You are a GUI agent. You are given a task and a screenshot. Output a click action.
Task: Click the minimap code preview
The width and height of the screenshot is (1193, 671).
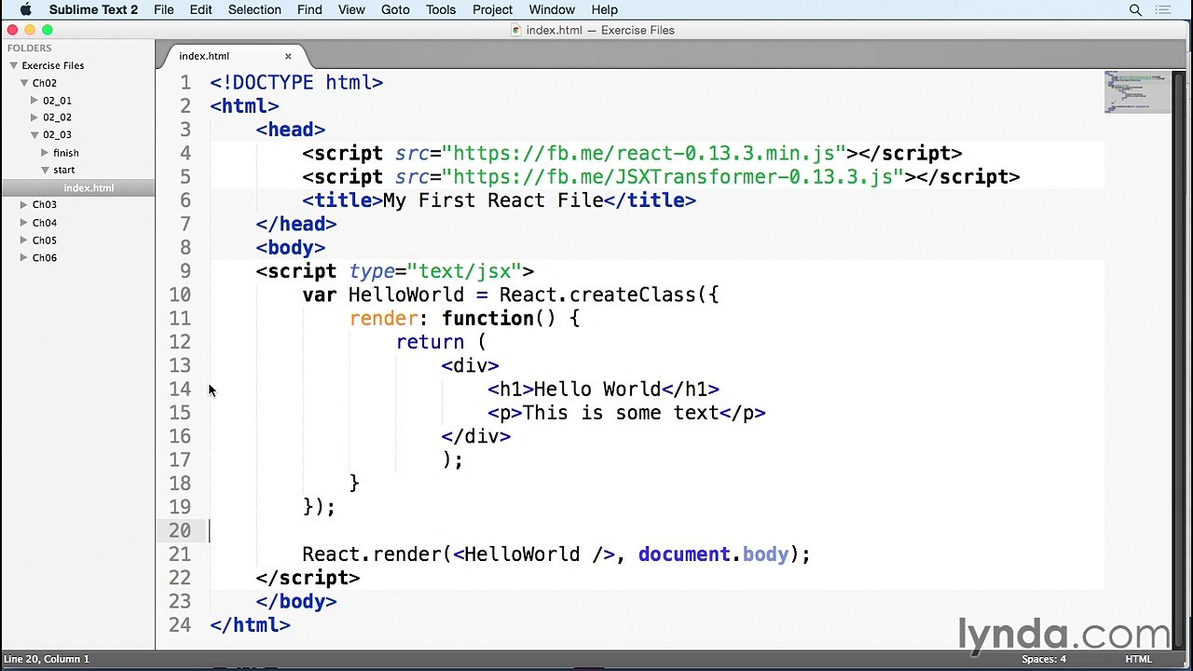pyautogui.click(x=1137, y=91)
